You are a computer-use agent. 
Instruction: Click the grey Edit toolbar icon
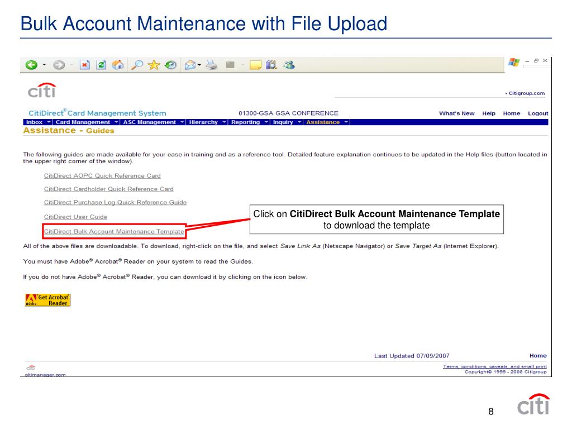click(230, 65)
